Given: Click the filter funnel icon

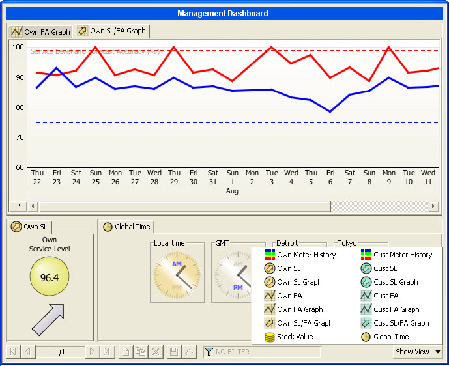Looking at the screenshot, I should (209, 352).
